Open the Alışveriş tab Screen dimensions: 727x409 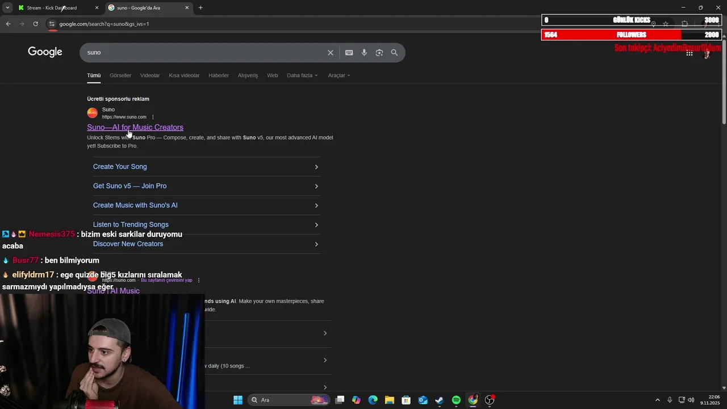pos(248,76)
